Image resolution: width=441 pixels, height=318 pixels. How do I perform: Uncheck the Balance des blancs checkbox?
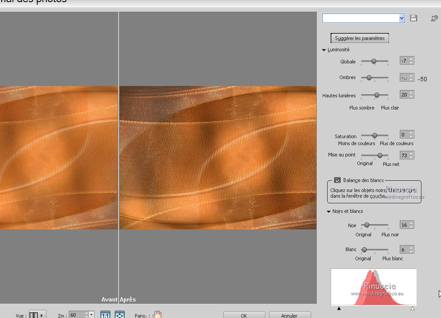[337, 180]
